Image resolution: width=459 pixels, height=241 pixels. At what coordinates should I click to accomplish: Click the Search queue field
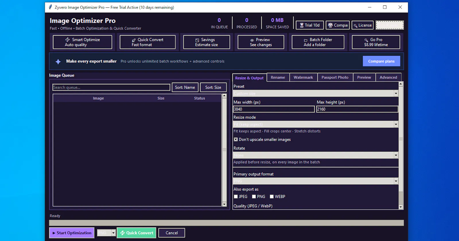tap(111, 87)
